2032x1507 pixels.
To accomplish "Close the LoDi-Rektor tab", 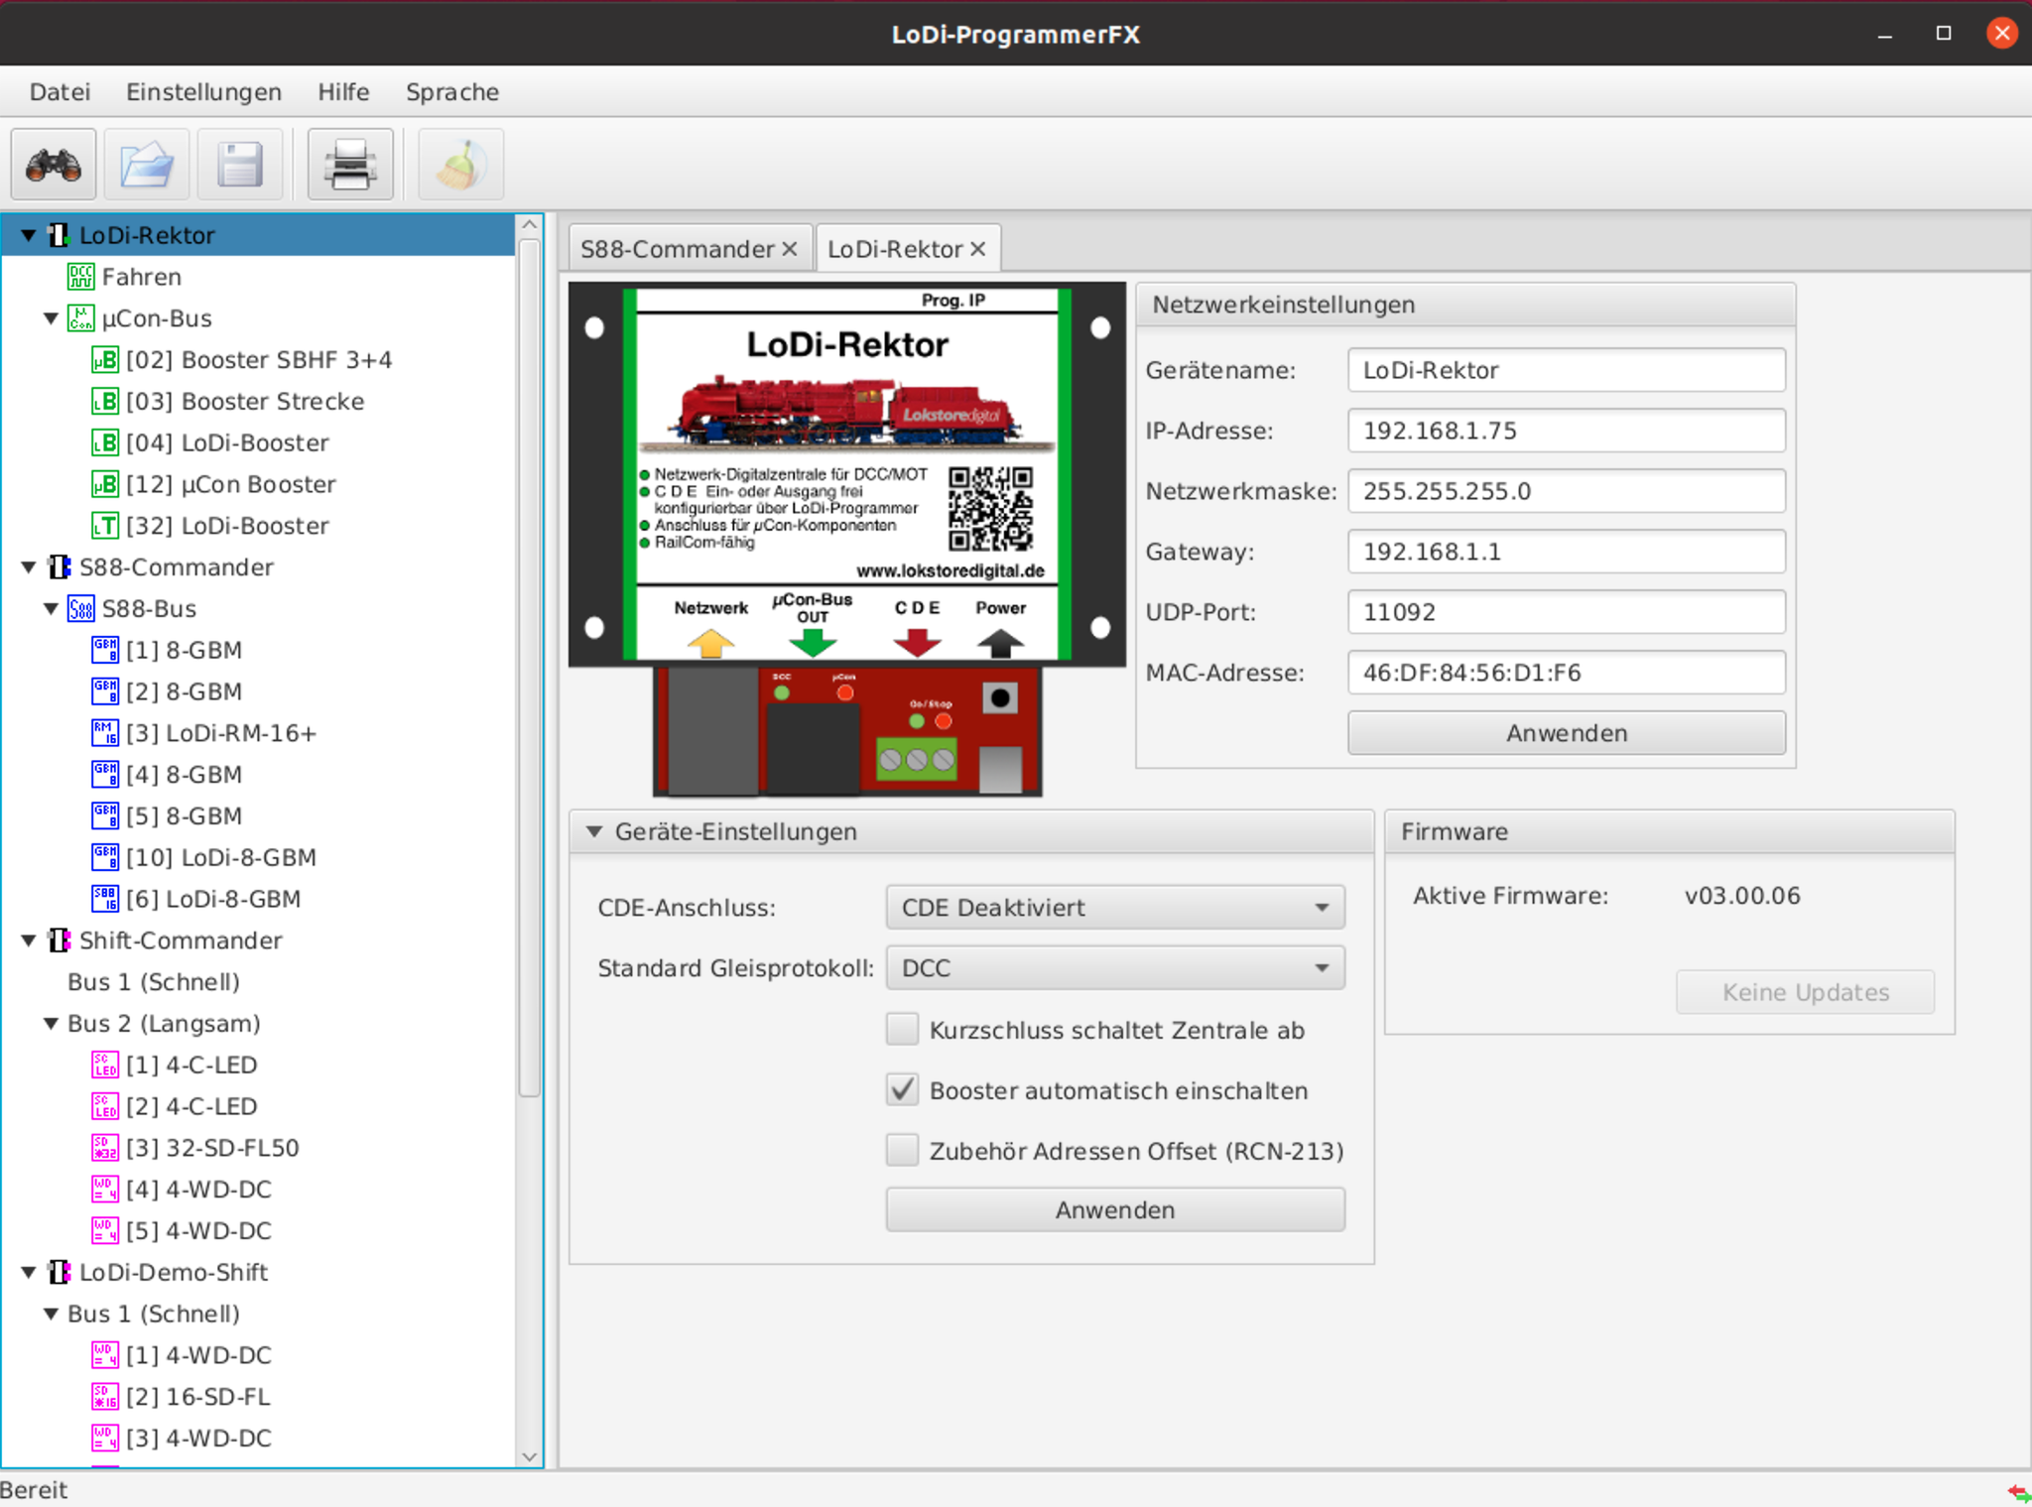I will (978, 249).
